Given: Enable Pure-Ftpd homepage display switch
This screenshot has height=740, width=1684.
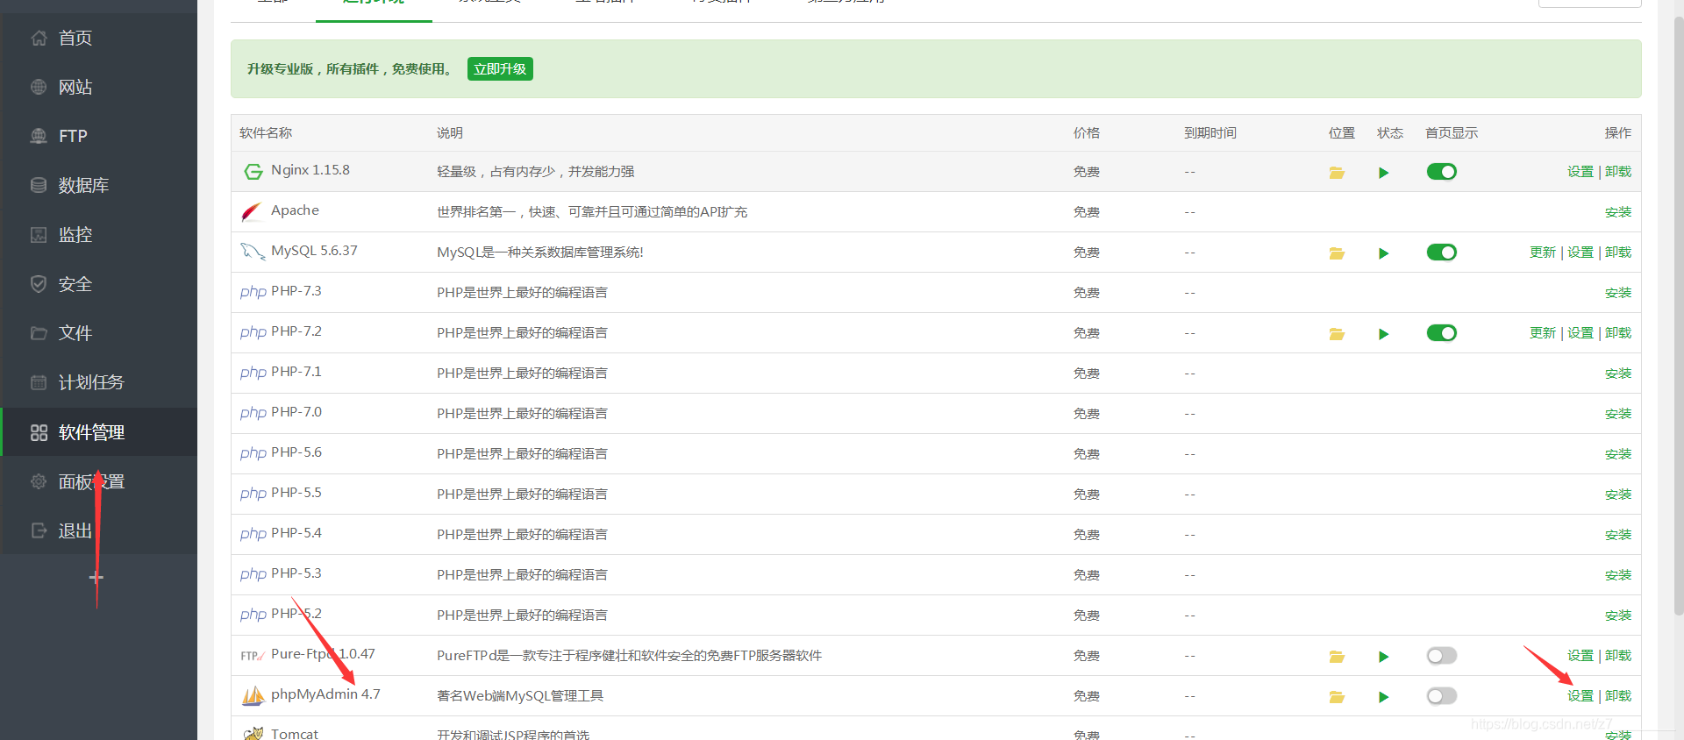Looking at the screenshot, I should (x=1441, y=656).
